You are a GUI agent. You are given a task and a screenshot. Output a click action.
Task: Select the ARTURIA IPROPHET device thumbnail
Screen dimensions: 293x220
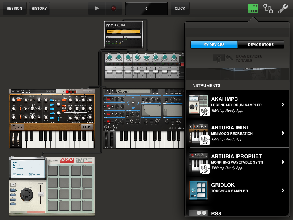coord(198,162)
